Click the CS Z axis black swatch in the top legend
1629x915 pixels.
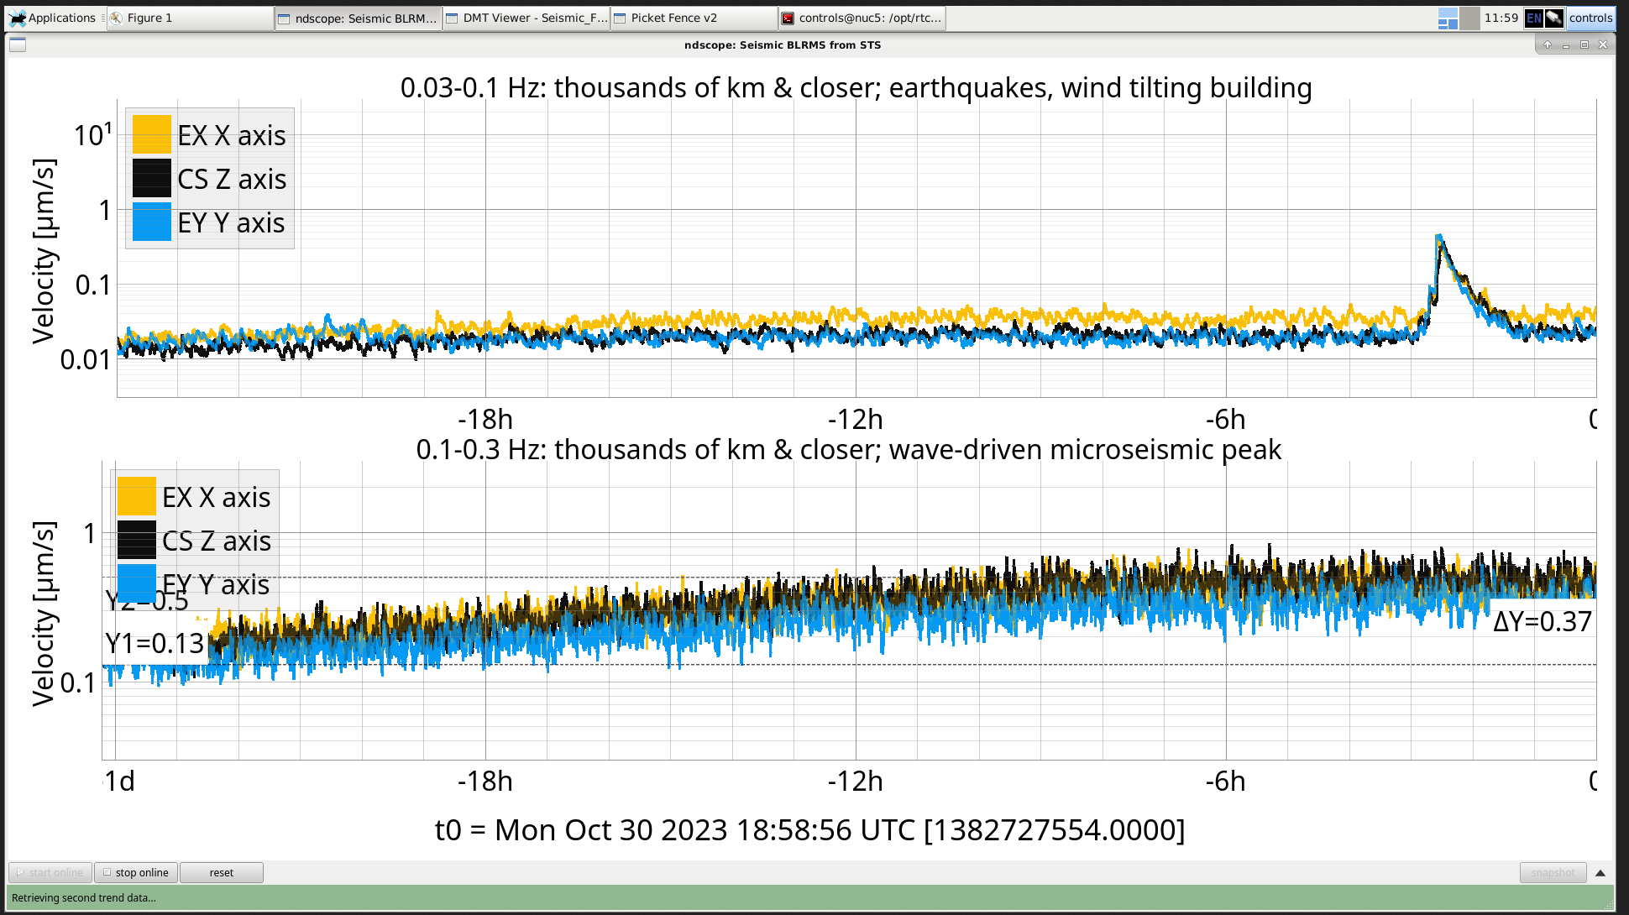pyautogui.click(x=151, y=179)
